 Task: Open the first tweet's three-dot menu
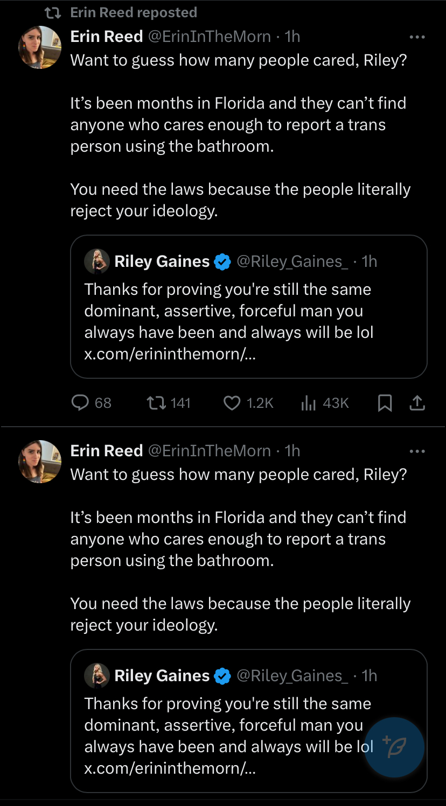coord(417,37)
